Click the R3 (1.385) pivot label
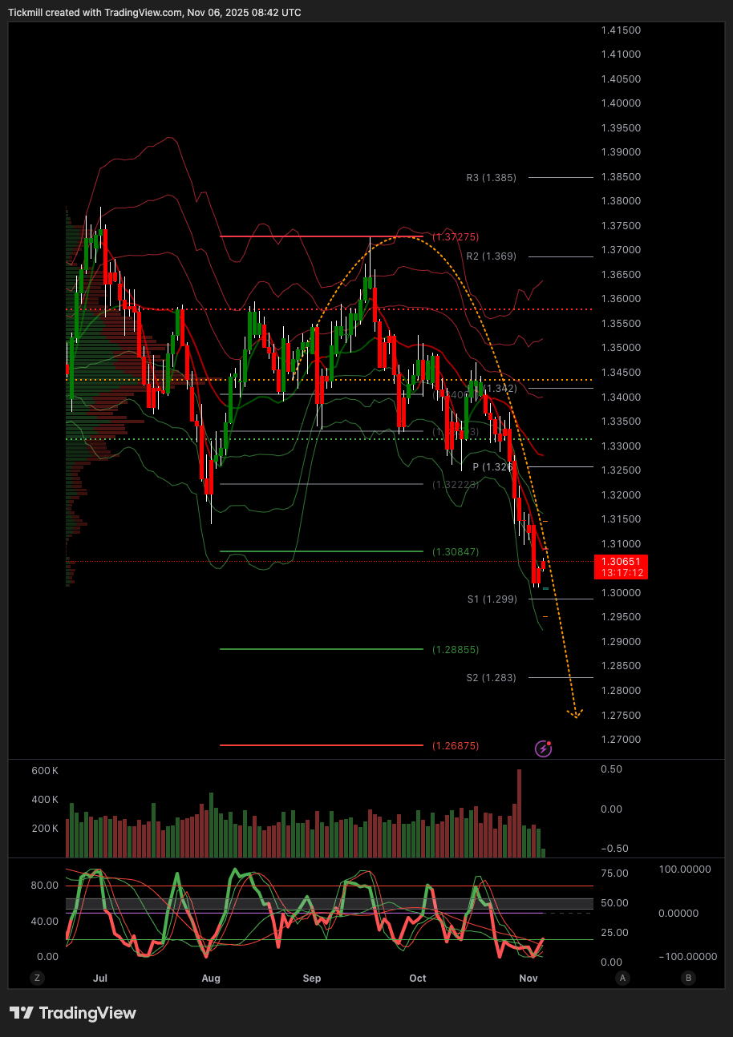Screen dimensions: 733x1037 491,177
